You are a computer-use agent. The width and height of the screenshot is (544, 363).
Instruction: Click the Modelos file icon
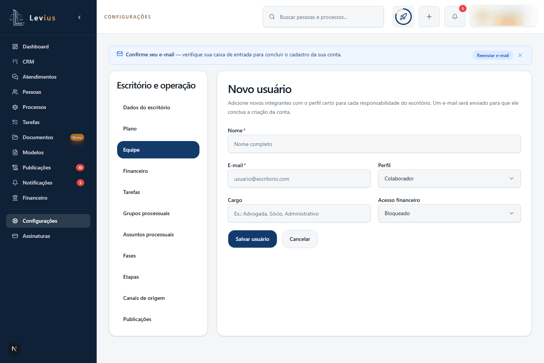tap(15, 152)
